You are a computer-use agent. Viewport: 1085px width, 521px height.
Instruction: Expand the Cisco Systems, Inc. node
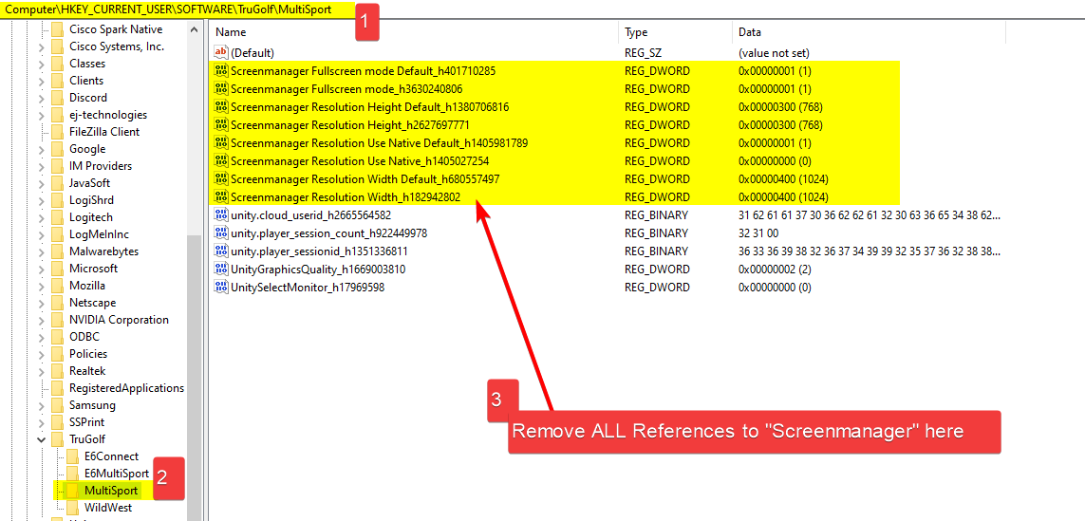coord(41,47)
